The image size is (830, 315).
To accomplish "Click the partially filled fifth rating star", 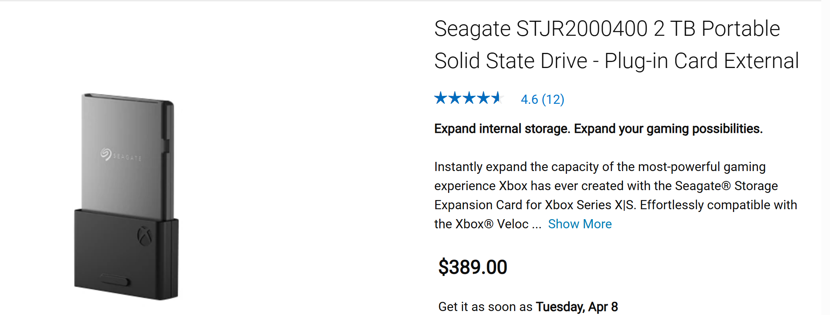I will pos(497,98).
